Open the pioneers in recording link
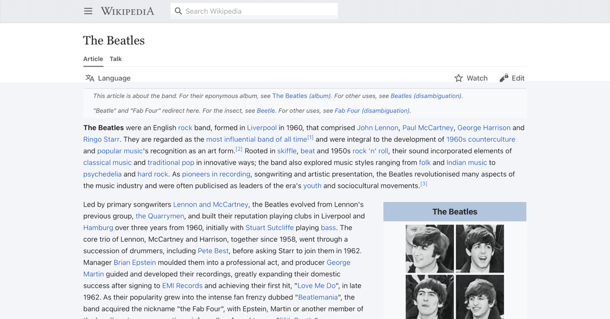The height and width of the screenshot is (319, 610). coord(216,174)
